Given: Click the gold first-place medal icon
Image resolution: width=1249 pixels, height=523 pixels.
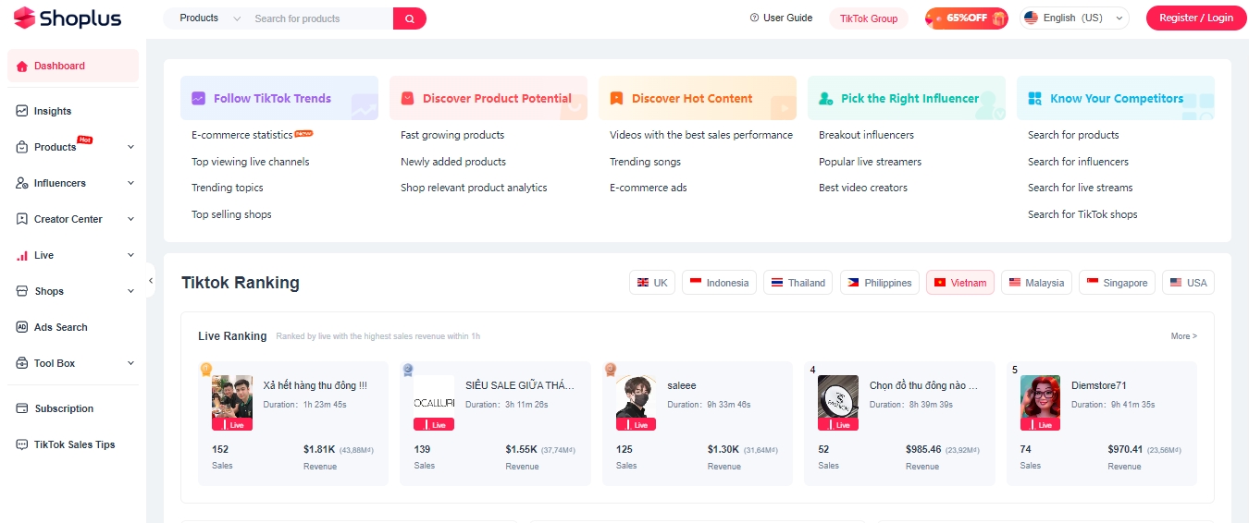Looking at the screenshot, I should (206, 370).
